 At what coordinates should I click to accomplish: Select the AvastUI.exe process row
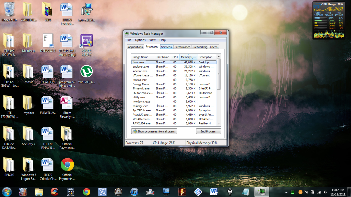click(x=174, y=115)
